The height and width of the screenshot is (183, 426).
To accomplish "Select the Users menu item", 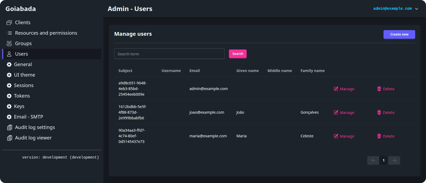I will tap(52, 54).
